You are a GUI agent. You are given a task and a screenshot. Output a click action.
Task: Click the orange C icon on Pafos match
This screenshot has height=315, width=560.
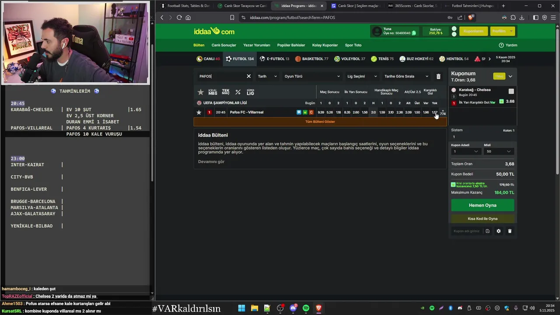[x=311, y=112]
